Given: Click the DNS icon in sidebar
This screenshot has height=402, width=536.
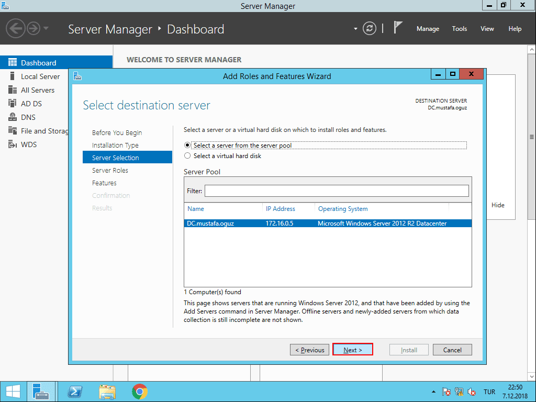Looking at the screenshot, I should point(13,117).
